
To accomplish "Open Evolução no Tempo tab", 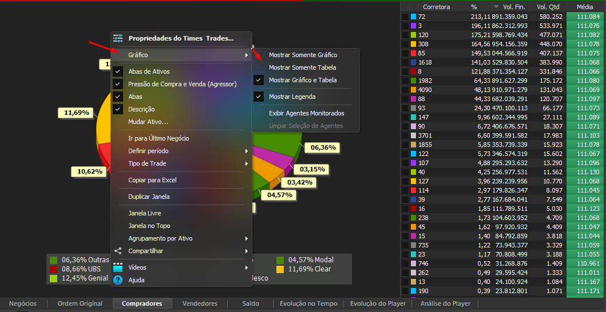I will [308, 303].
